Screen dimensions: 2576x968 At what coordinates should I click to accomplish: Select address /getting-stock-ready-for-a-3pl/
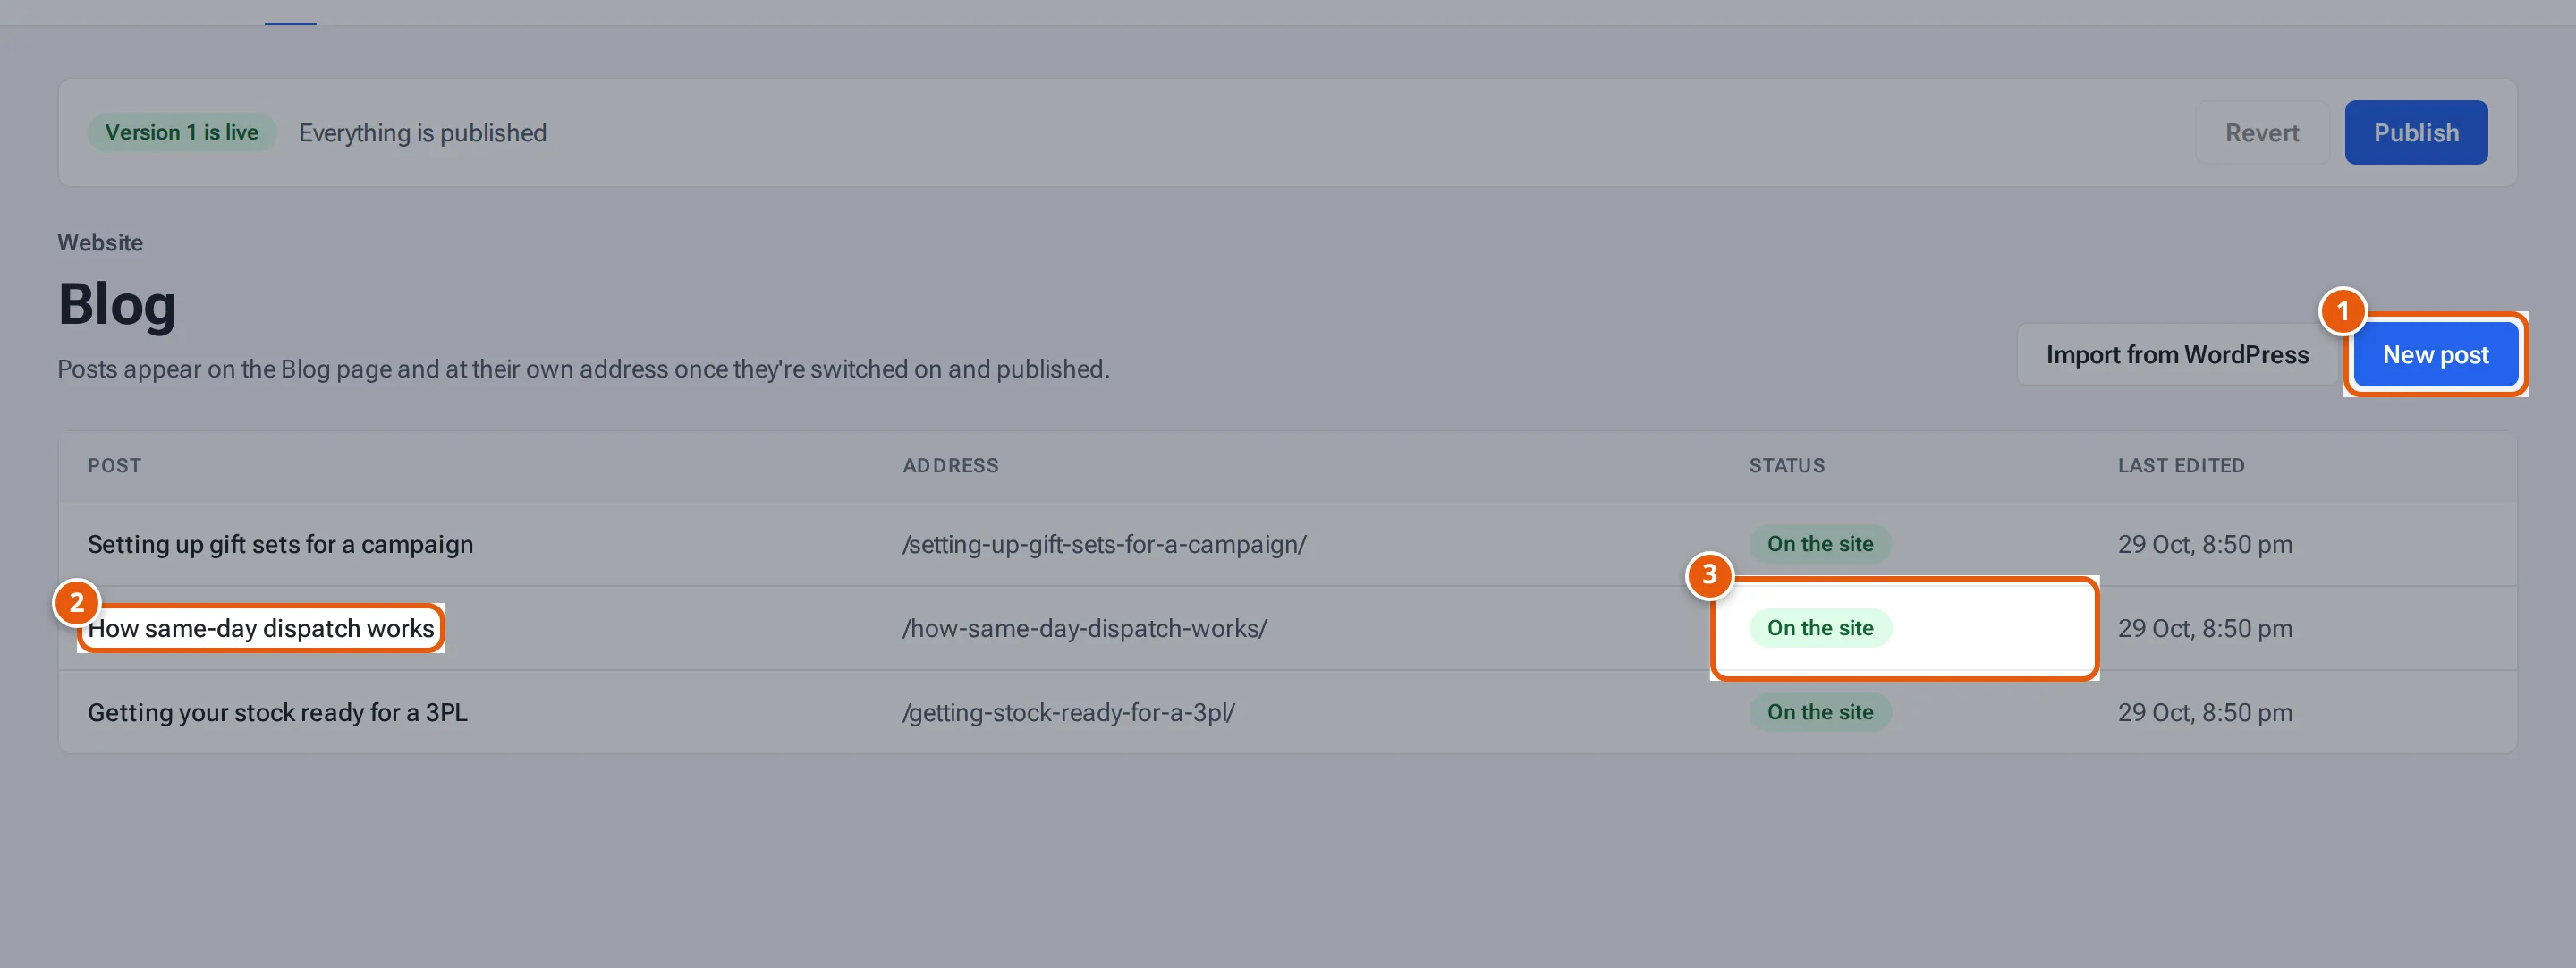point(1068,712)
